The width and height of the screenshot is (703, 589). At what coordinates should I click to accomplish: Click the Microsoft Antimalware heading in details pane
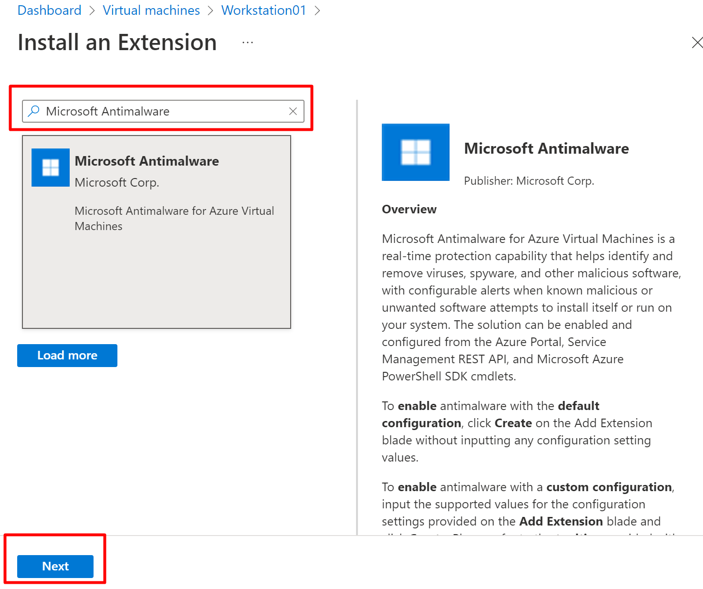pyautogui.click(x=546, y=148)
